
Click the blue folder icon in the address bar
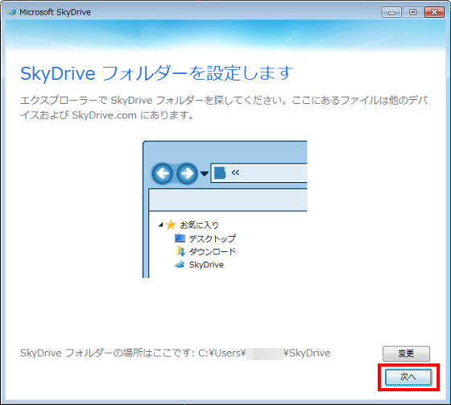tap(220, 173)
